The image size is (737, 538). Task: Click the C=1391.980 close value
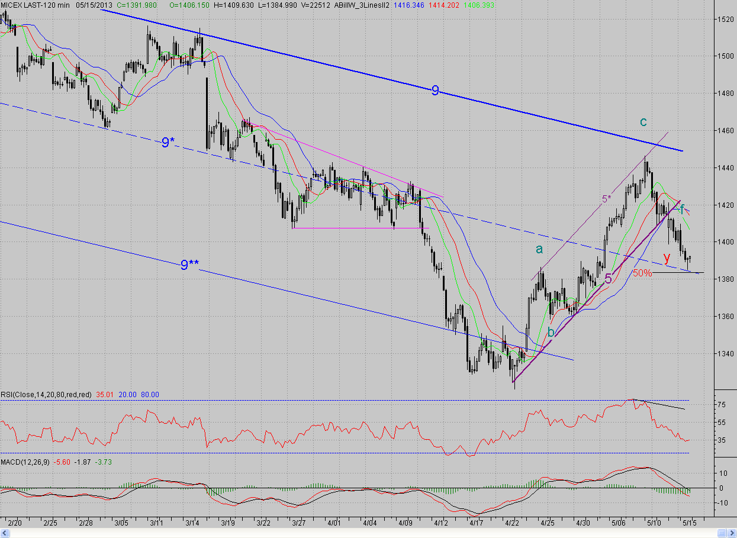[x=137, y=5]
